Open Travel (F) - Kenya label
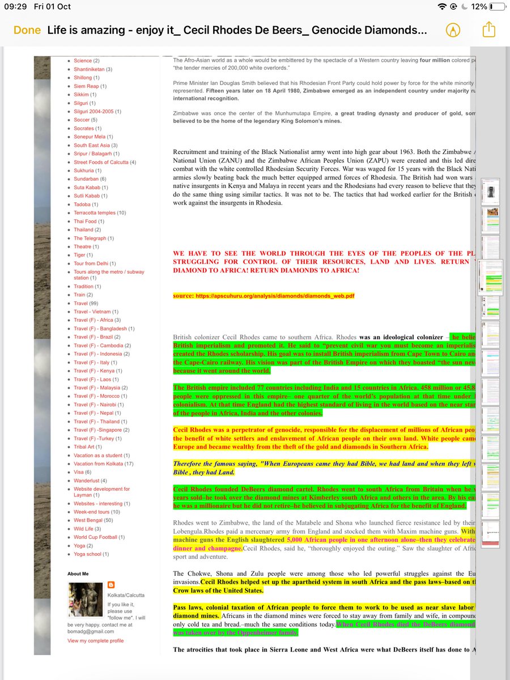 (x=93, y=371)
